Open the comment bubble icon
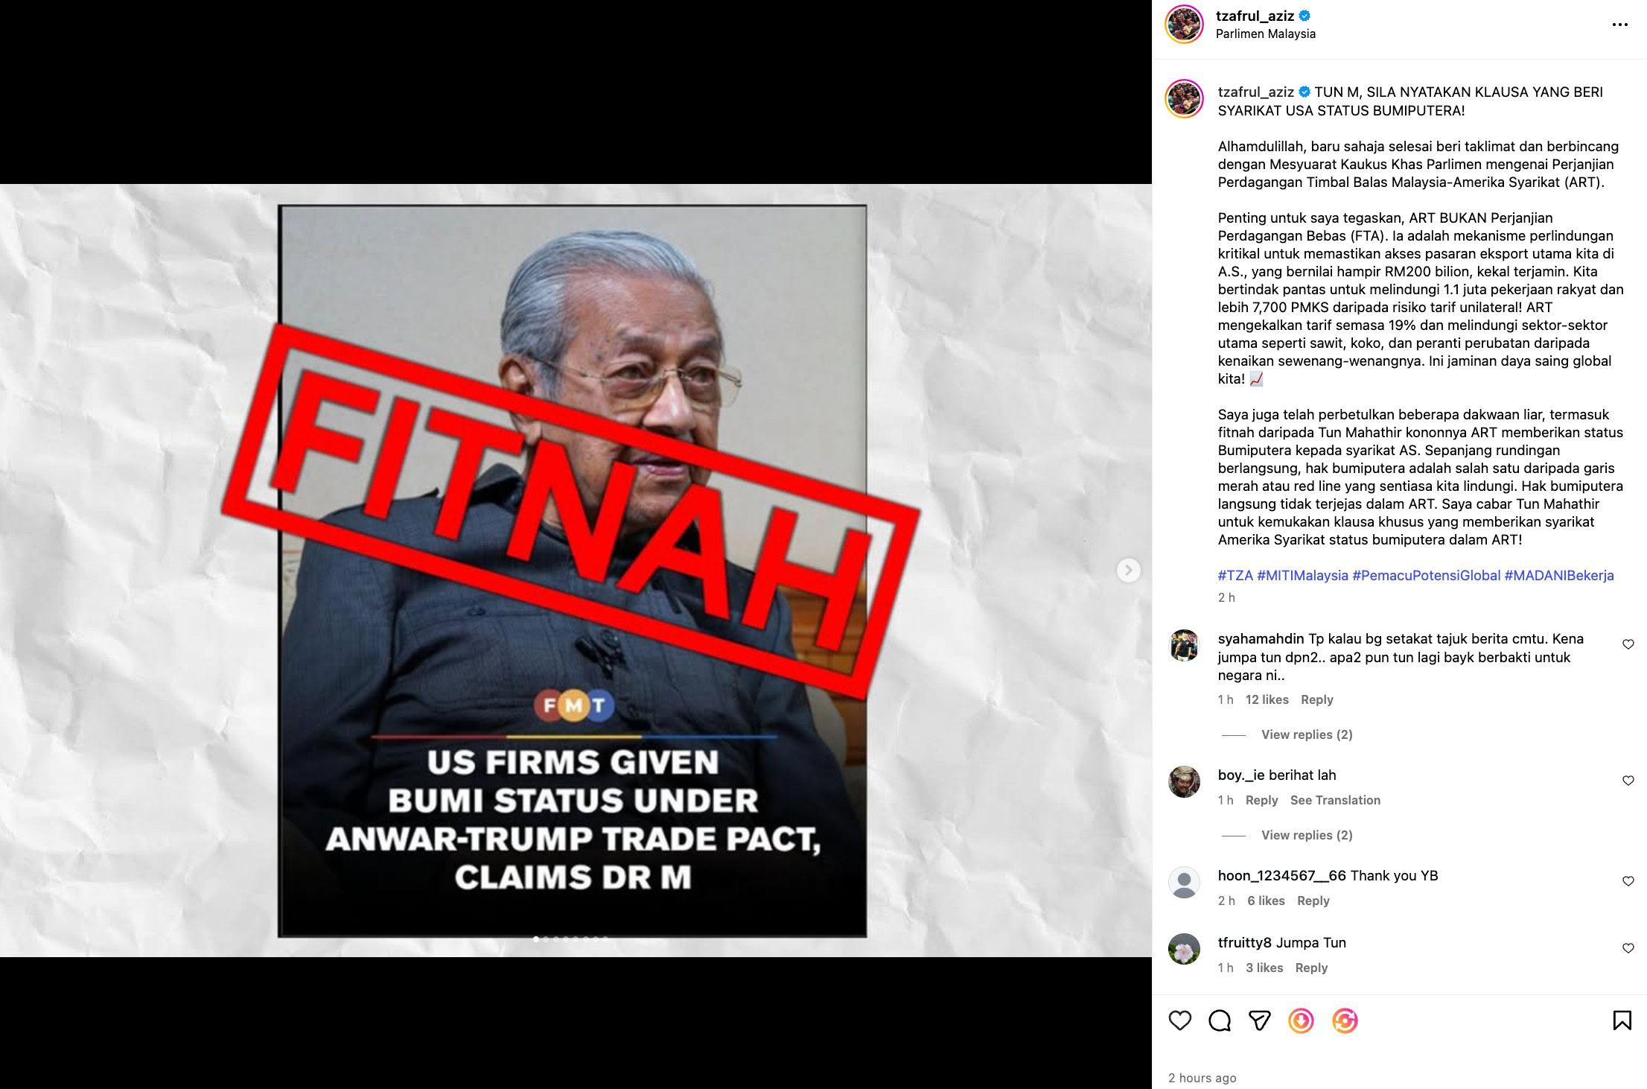This screenshot has width=1647, height=1089. pyautogui.click(x=1220, y=1020)
